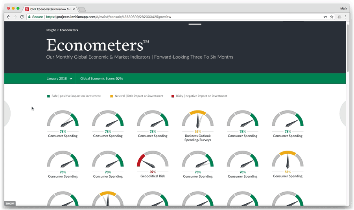The image size is (354, 210).
Task: Click the Neutral | little impact on investment text
Action: coord(139,96)
